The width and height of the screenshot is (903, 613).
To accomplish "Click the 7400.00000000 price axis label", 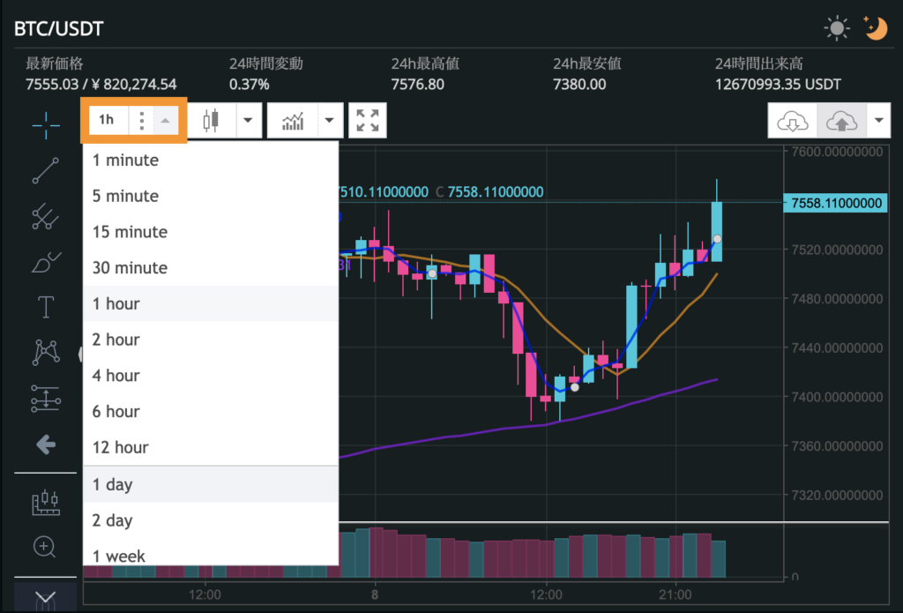I will [x=837, y=397].
